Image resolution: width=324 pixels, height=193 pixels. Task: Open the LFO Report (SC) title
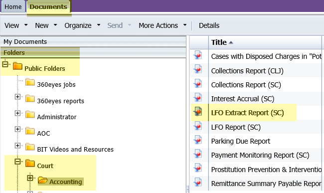click(x=236, y=127)
